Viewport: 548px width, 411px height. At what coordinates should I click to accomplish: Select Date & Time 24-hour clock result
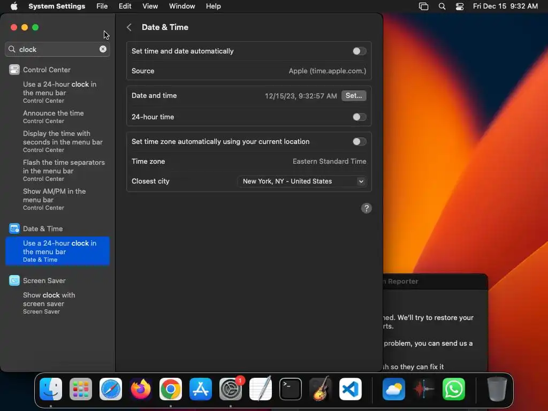click(58, 251)
